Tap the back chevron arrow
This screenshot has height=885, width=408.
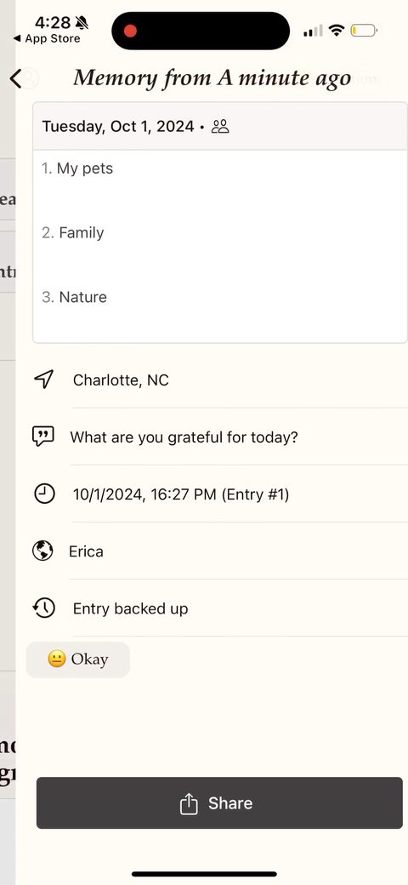click(x=16, y=78)
